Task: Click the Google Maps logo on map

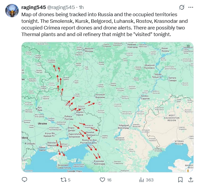Action: 74,171
